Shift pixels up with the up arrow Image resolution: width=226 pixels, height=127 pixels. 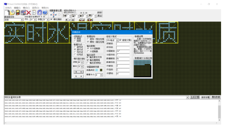[x=53, y=13]
